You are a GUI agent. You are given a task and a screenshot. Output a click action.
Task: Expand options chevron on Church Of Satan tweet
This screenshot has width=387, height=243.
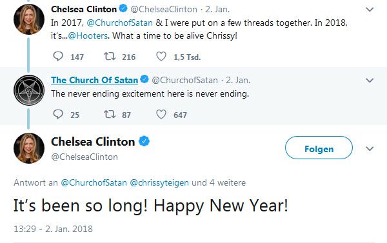point(370,81)
